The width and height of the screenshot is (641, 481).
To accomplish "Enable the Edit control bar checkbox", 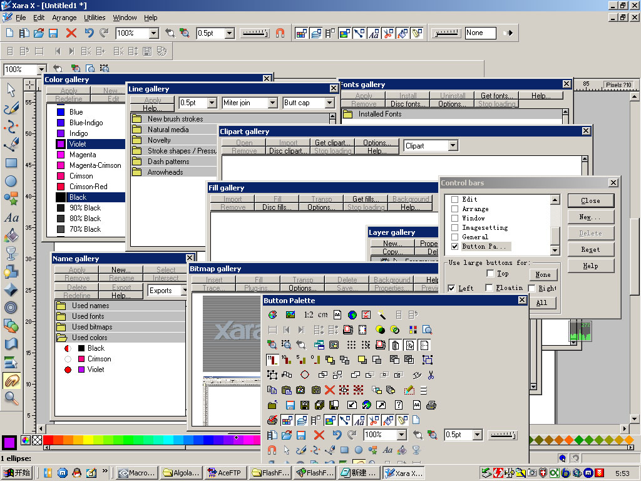I will point(454,199).
